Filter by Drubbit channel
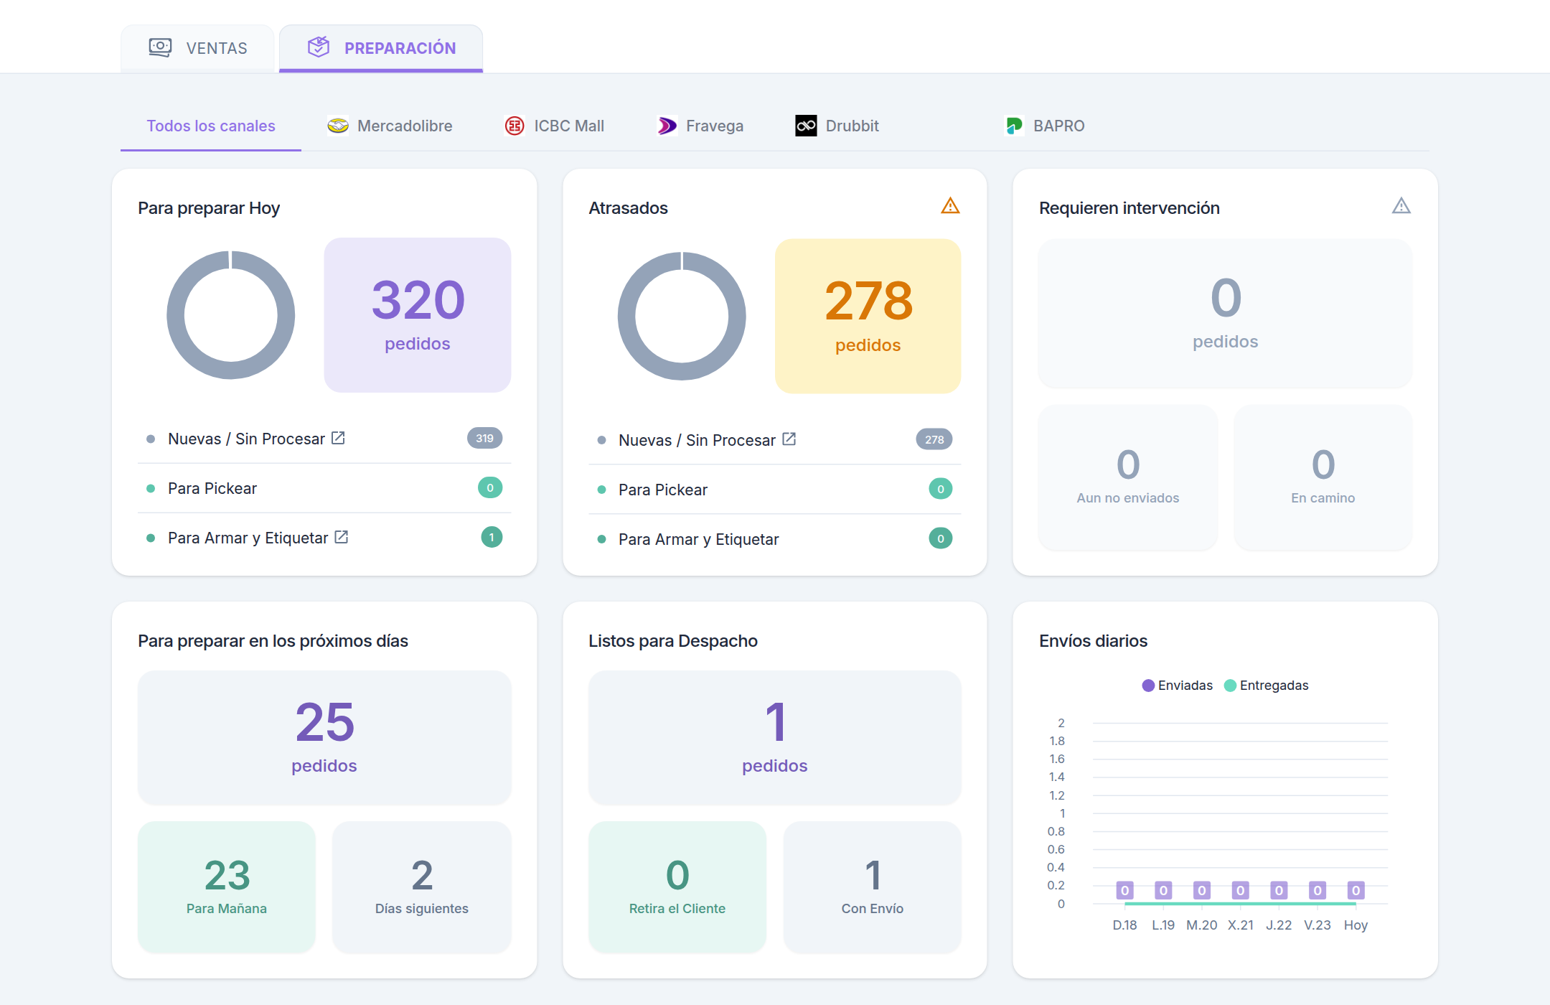The width and height of the screenshot is (1550, 1005). [x=837, y=126]
